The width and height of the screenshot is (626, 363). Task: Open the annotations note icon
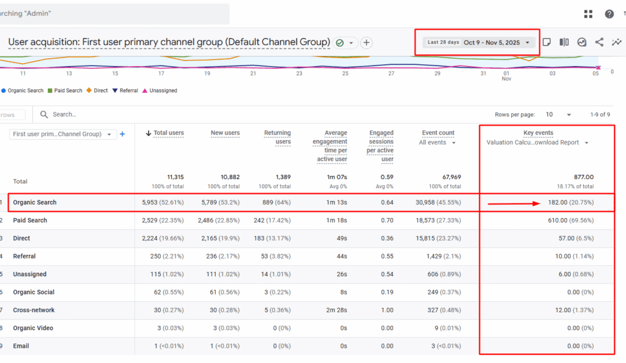tap(547, 42)
